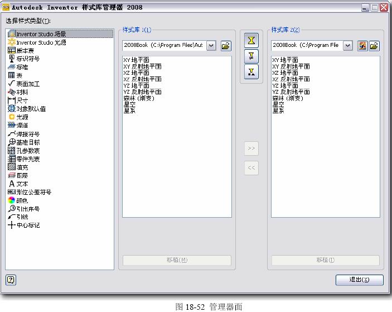Create new style library in 样式库 2
The image size is (392, 312).
click(362, 46)
